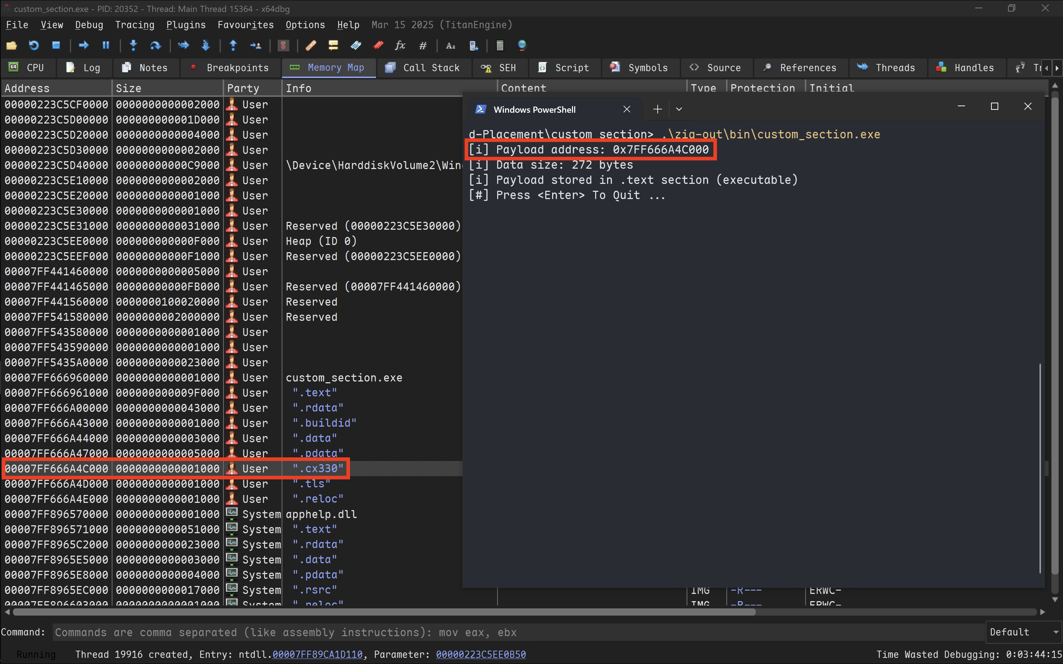Sort by the Address column header
This screenshot has width=1063, height=664.
pyautogui.click(x=56, y=88)
